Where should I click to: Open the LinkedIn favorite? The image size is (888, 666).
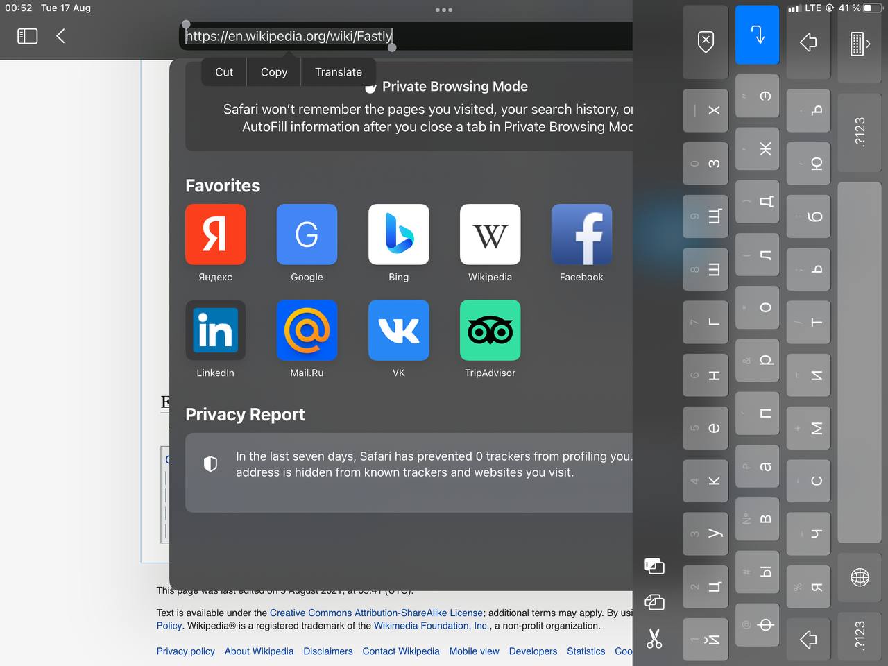(x=215, y=339)
